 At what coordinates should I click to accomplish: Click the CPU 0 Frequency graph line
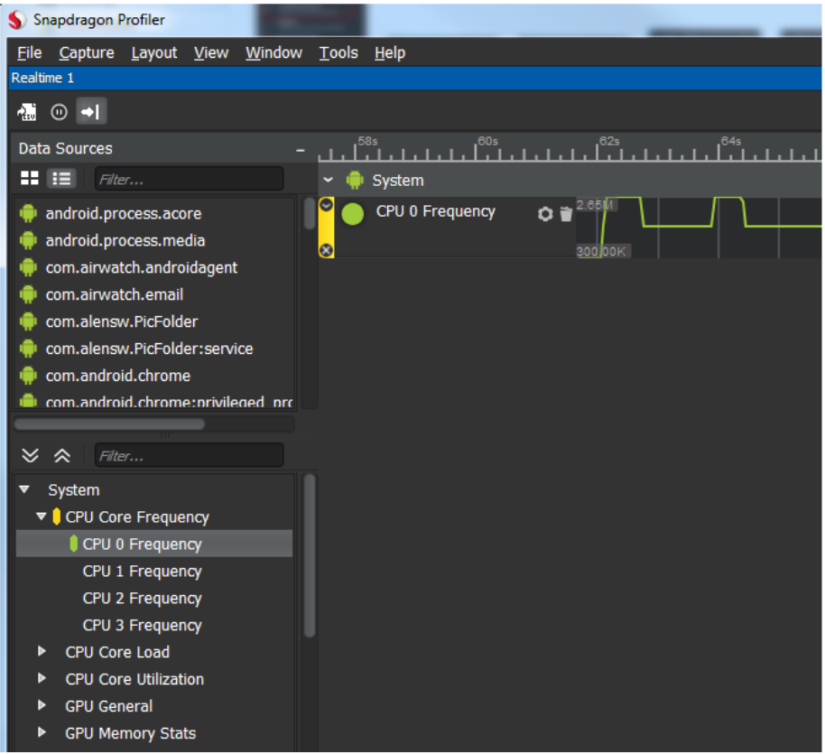(678, 226)
